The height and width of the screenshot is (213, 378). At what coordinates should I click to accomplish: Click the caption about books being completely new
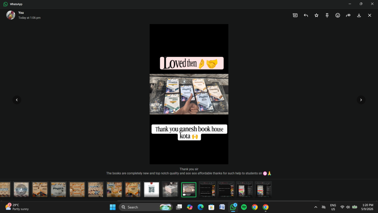[189, 173]
